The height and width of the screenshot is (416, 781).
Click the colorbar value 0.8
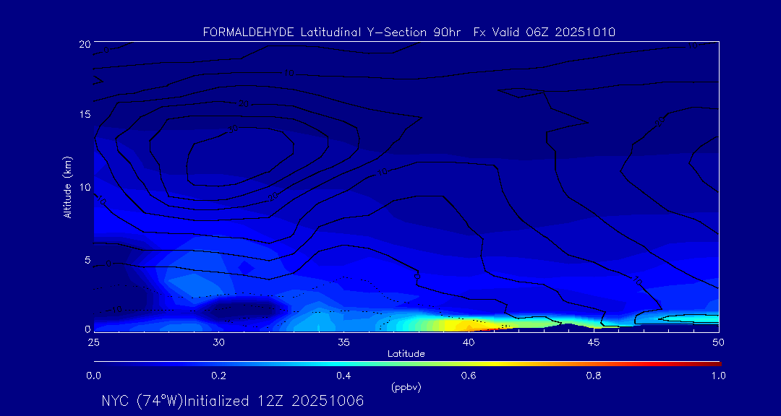click(594, 376)
